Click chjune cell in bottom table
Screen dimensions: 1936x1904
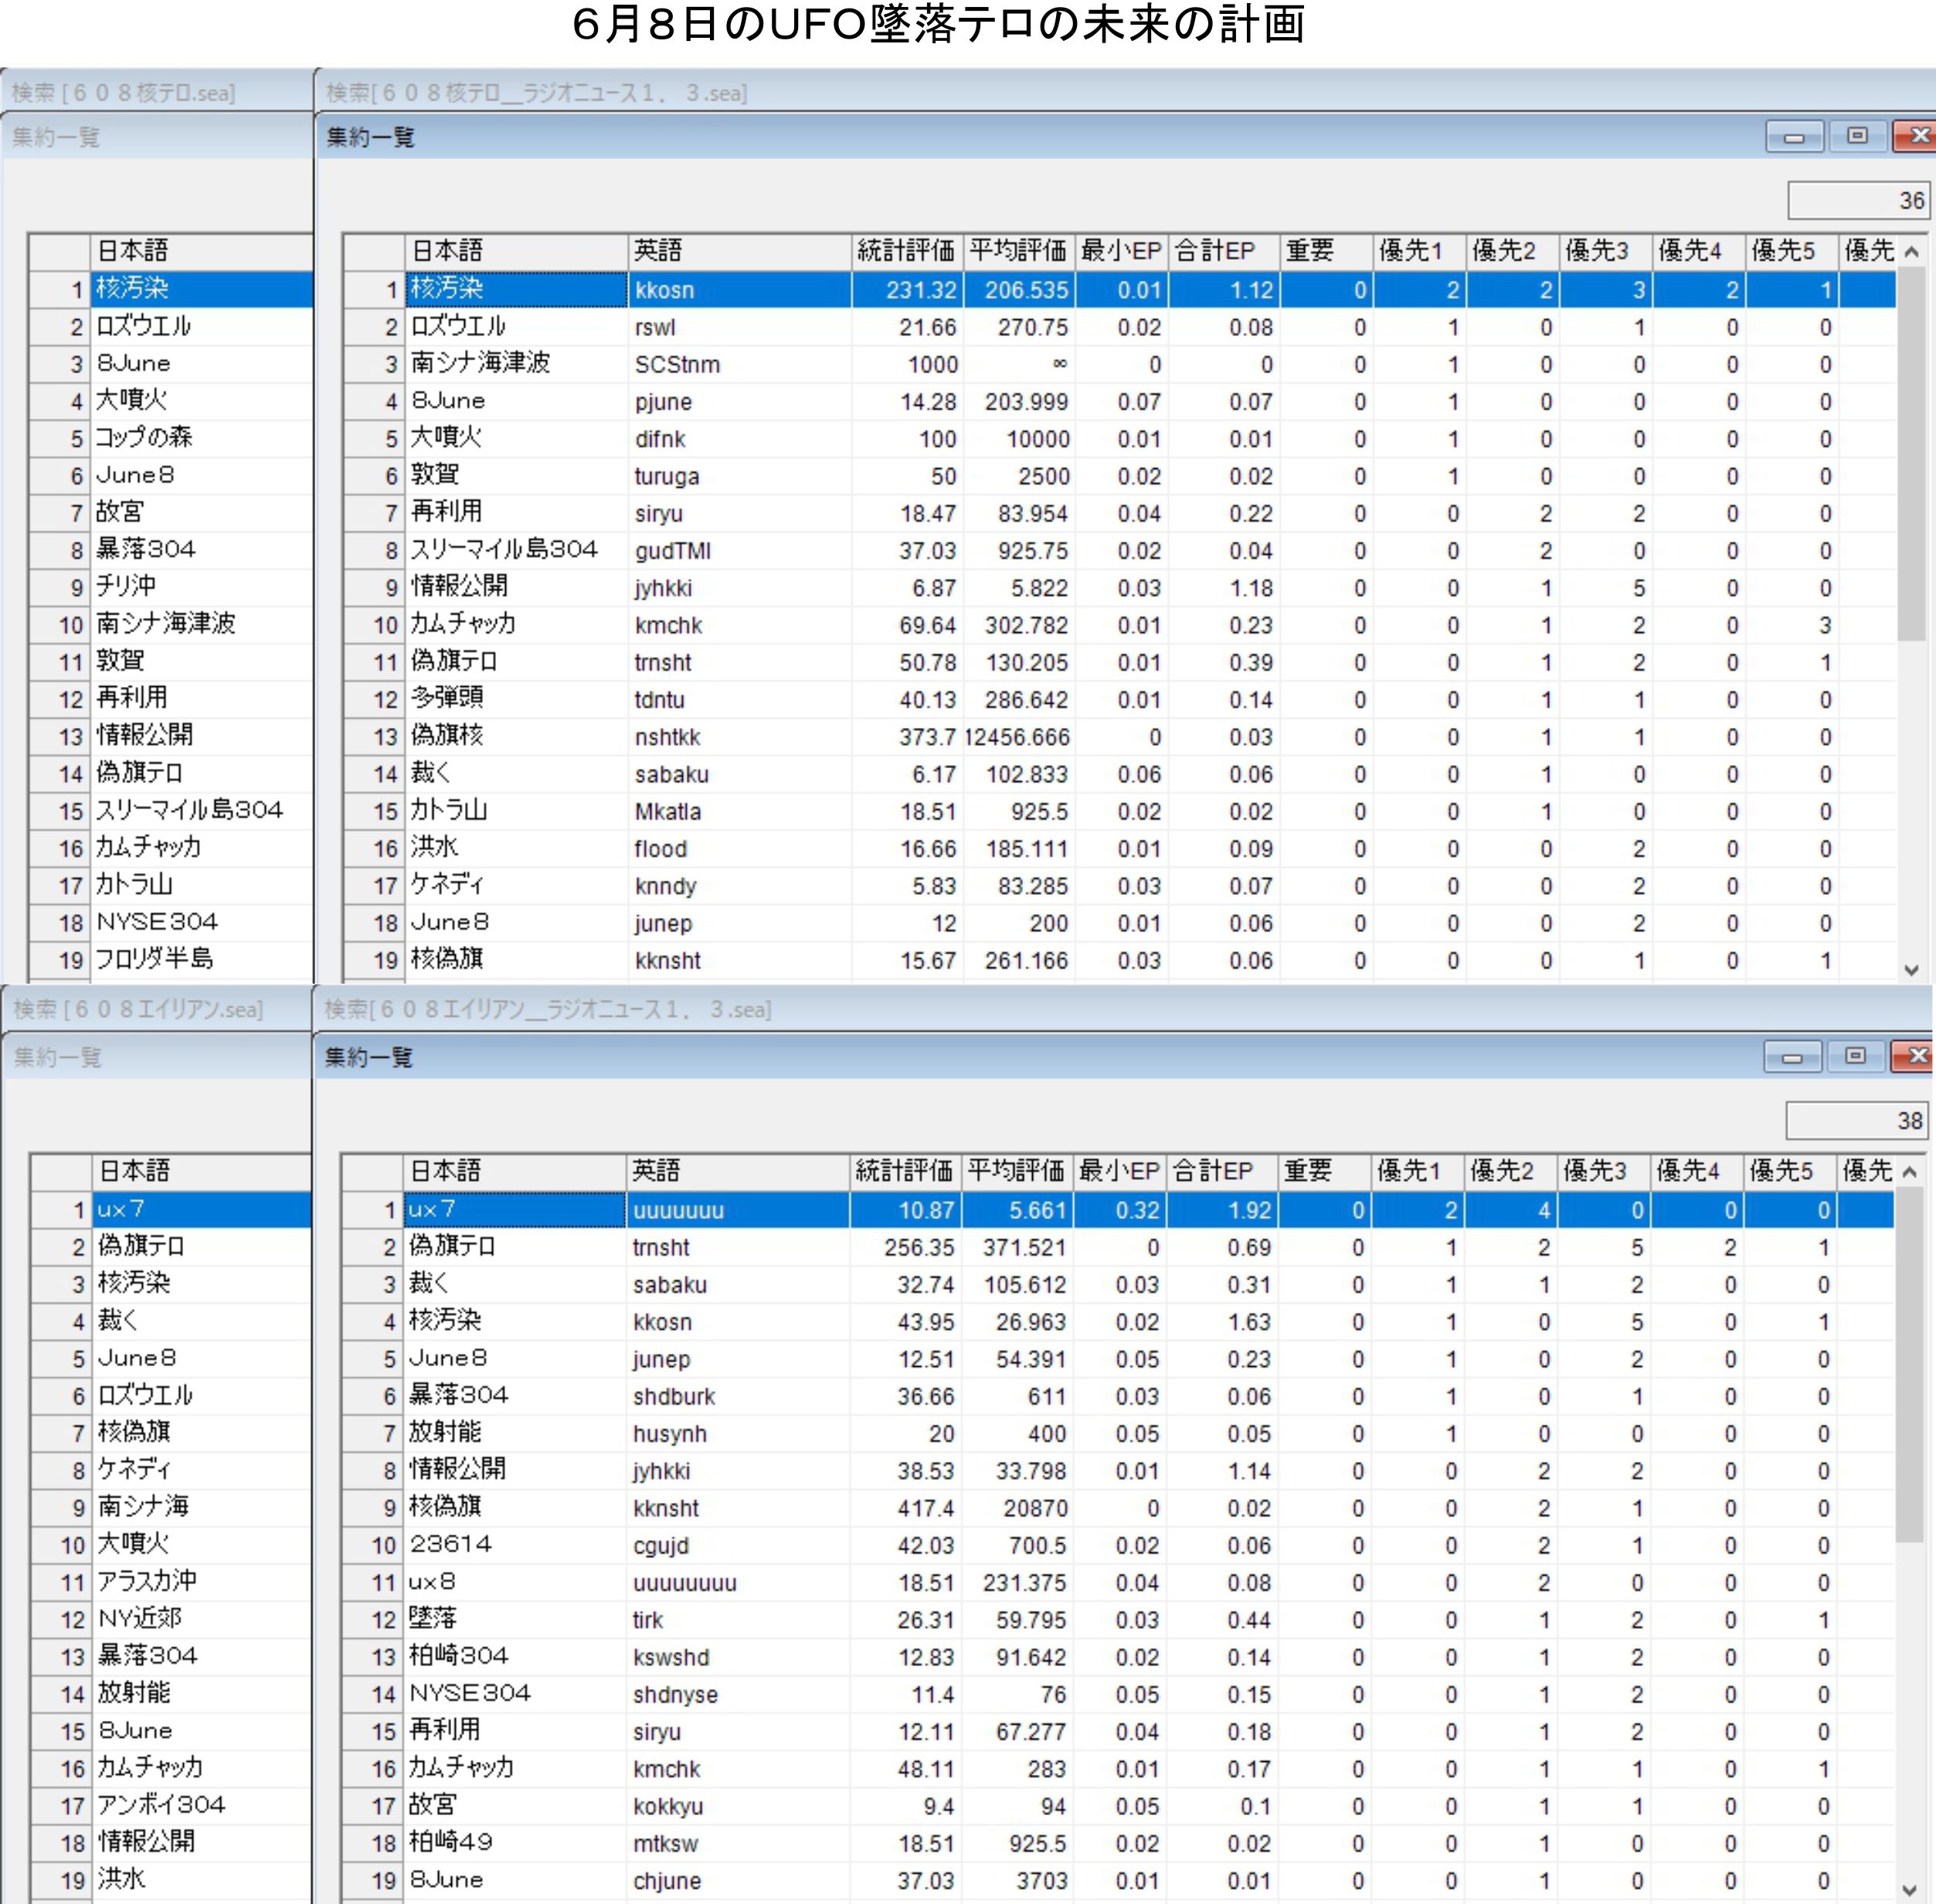click(738, 1880)
